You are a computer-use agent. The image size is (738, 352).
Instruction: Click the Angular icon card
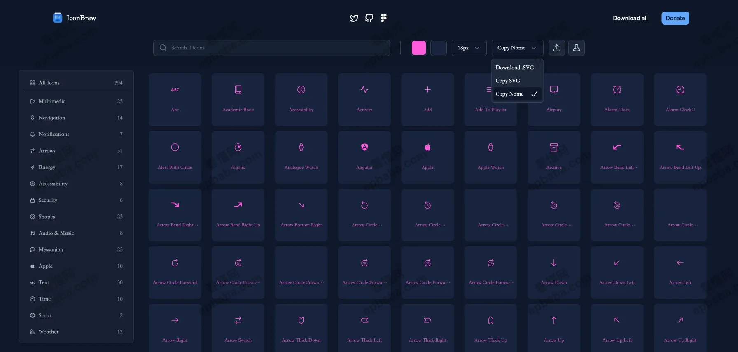point(364,157)
